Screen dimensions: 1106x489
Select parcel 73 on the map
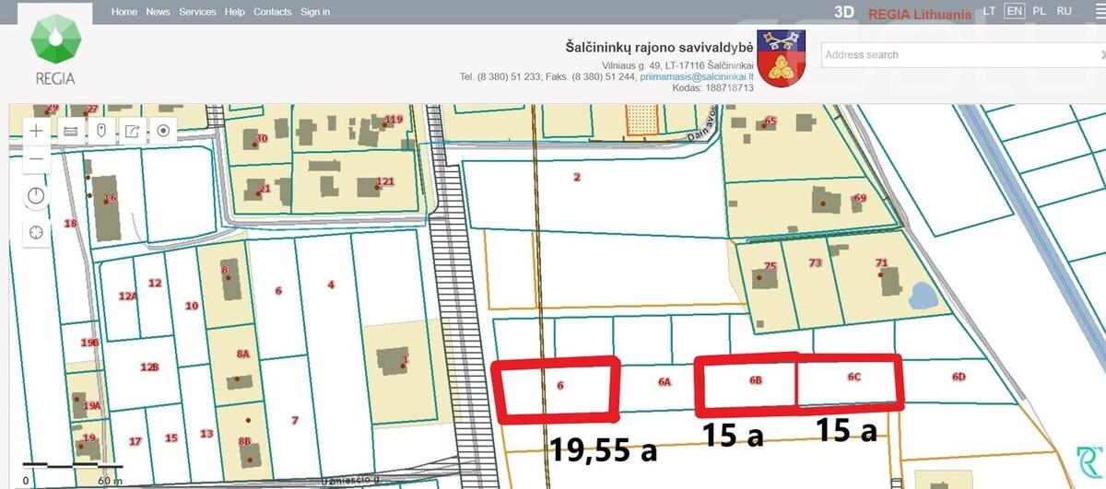815,263
